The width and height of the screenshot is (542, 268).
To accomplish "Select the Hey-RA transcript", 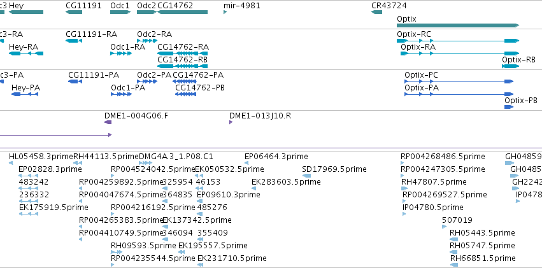I will point(26,53).
